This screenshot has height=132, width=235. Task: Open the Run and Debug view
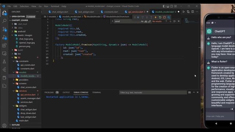coord(4,37)
